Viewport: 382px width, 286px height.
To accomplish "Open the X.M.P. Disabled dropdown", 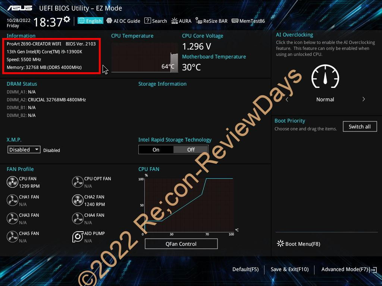I will tap(24, 150).
